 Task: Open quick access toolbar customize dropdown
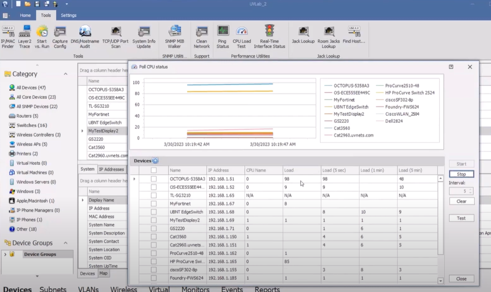point(66,4)
